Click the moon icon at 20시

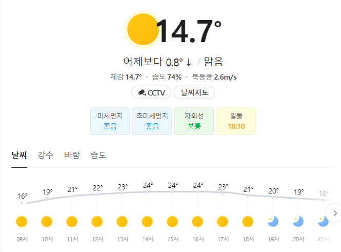pyautogui.click(x=298, y=222)
